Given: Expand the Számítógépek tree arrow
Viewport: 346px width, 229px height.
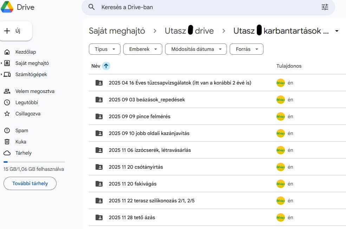Looking at the screenshot, I should [x=1, y=74].
